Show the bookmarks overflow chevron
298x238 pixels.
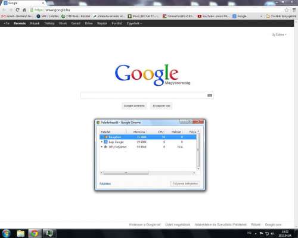(261, 16)
